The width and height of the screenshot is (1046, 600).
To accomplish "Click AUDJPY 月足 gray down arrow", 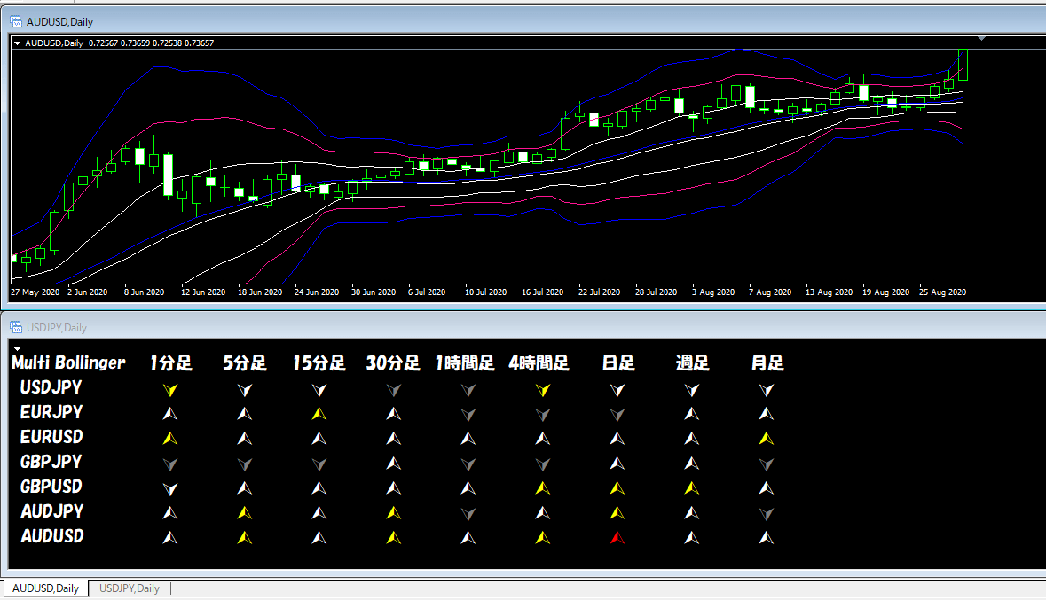I will (x=767, y=513).
